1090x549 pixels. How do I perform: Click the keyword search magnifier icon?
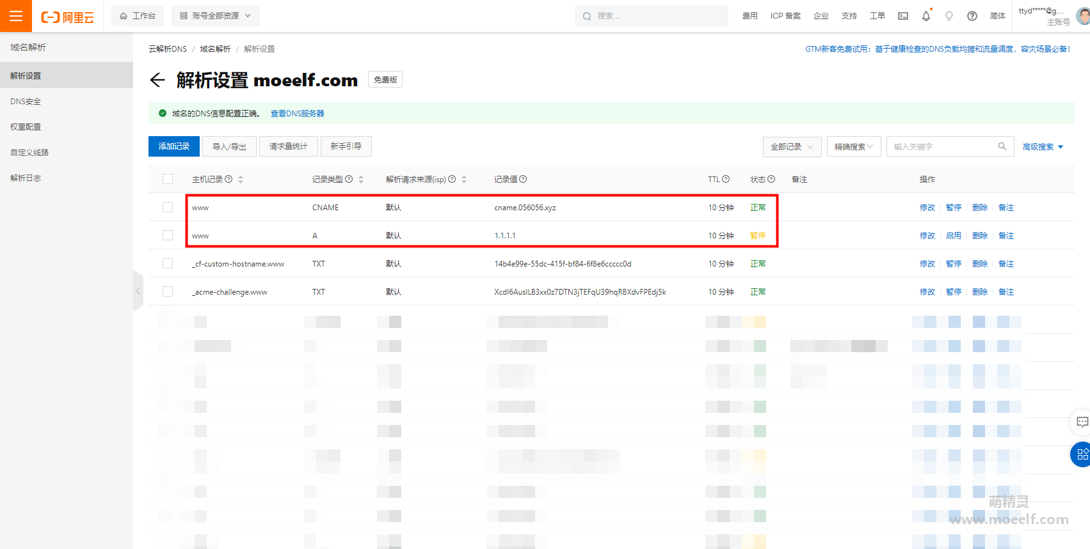point(1002,146)
